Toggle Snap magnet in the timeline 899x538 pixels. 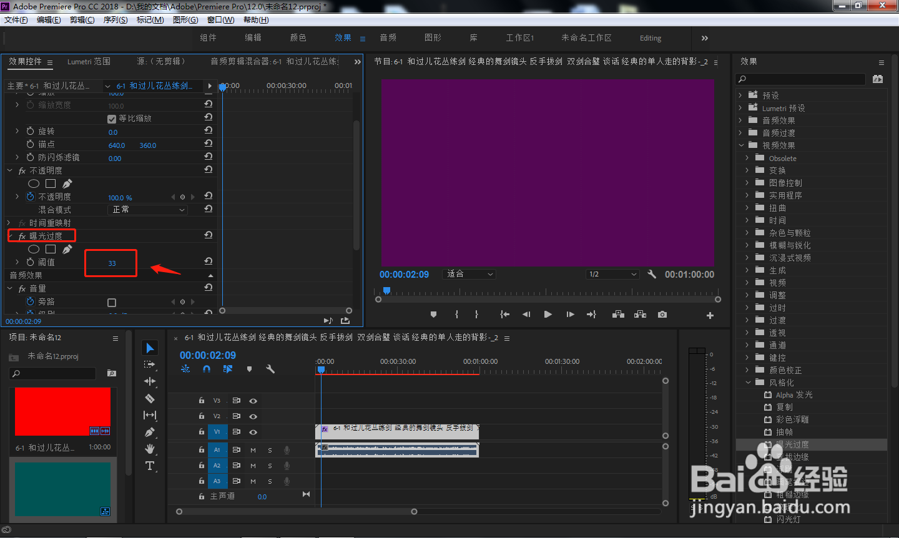pyautogui.click(x=207, y=369)
